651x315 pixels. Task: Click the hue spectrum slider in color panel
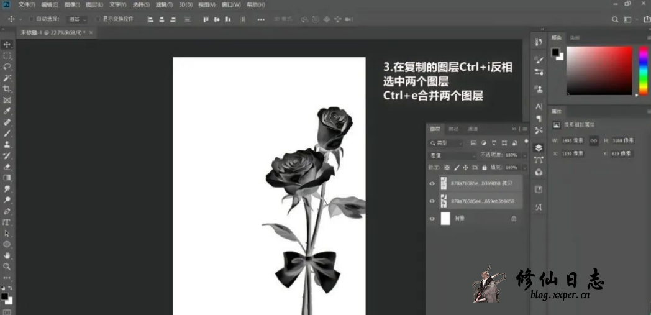point(644,70)
